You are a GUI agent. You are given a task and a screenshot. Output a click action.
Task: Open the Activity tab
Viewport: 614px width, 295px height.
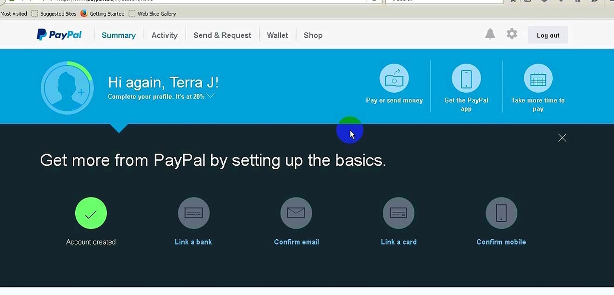pos(164,35)
